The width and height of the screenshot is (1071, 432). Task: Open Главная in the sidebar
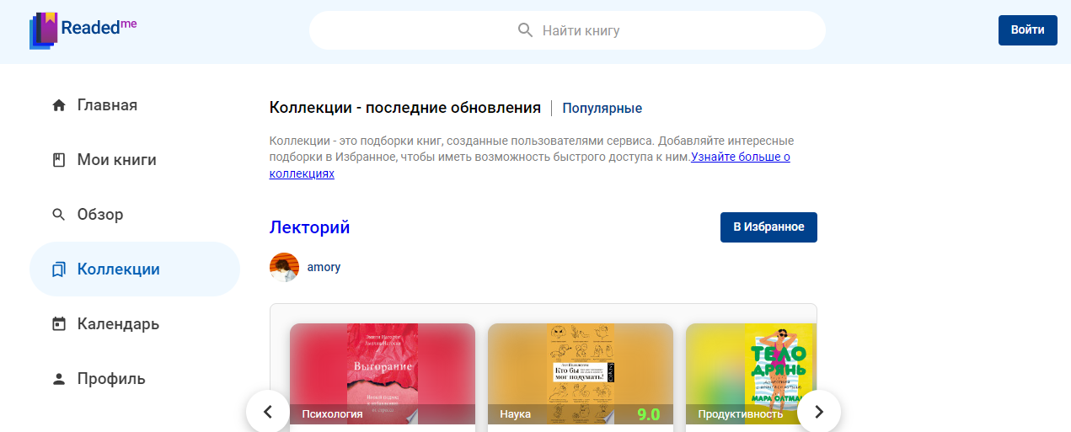tap(135, 105)
